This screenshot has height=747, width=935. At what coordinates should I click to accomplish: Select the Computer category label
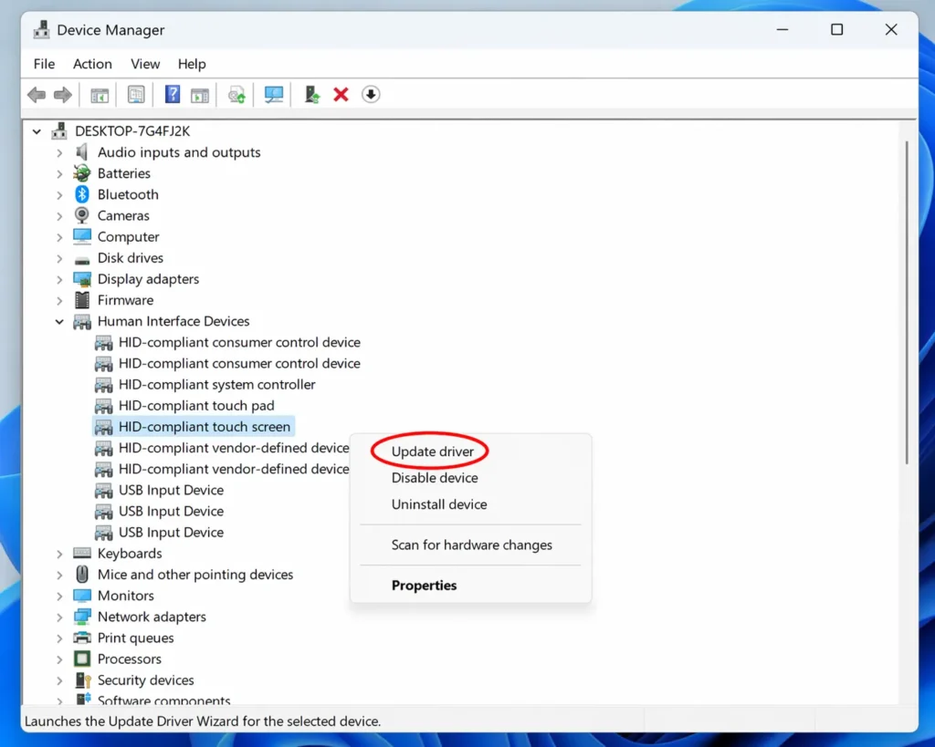(128, 236)
